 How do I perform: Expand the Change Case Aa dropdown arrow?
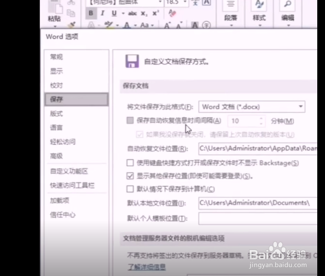coord(153,26)
